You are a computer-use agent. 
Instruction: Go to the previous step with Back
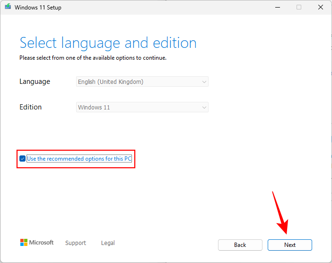tap(240, 245)
